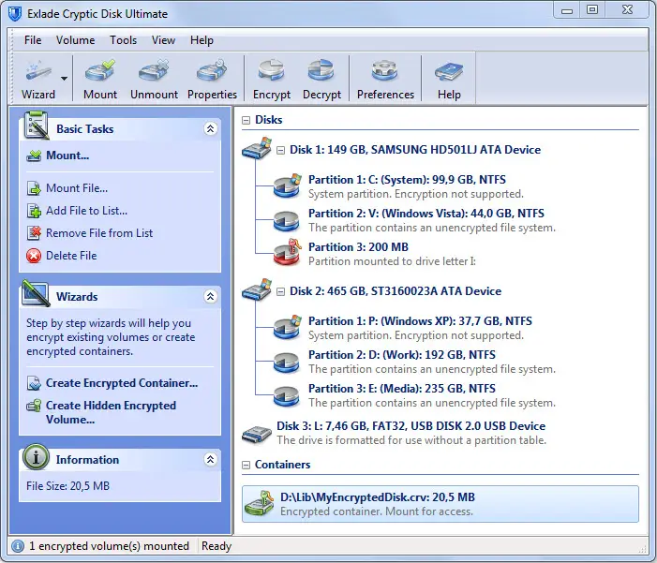Select Partition 3: 200 MB entry
657x563 pixels.
(x=392, y=254)
